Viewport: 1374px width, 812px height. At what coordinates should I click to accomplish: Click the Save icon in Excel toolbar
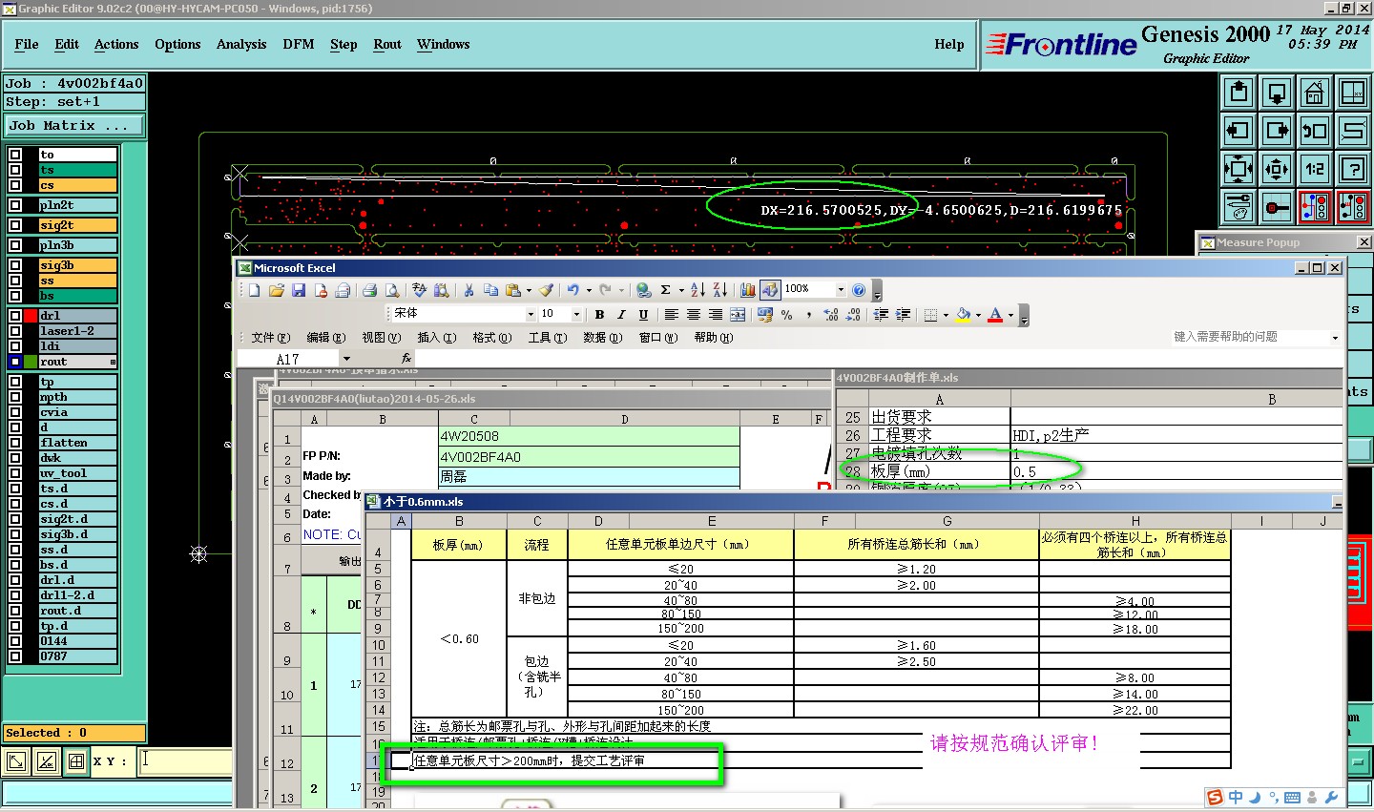point(299,290)
